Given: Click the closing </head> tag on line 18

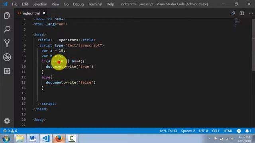Looking at the screenshot, I should 41,109.
